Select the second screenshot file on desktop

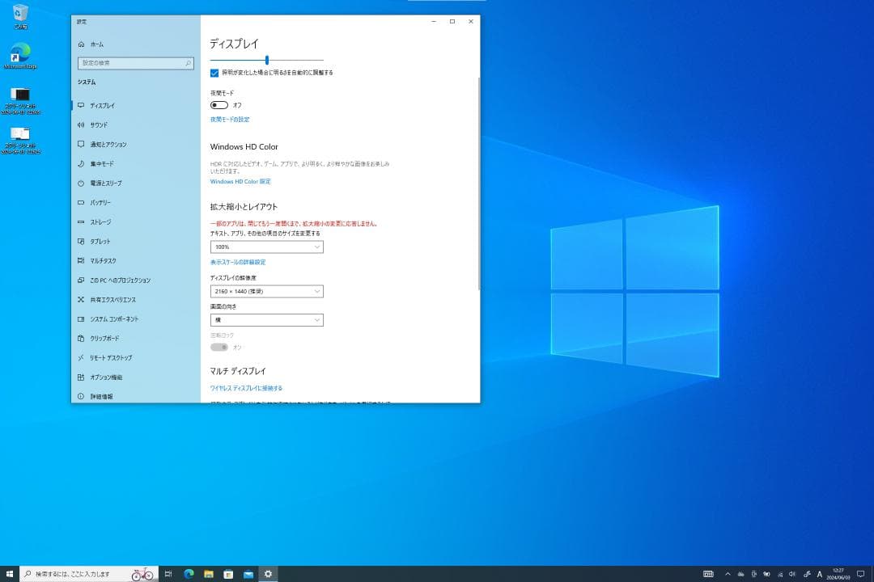point(20,141)
